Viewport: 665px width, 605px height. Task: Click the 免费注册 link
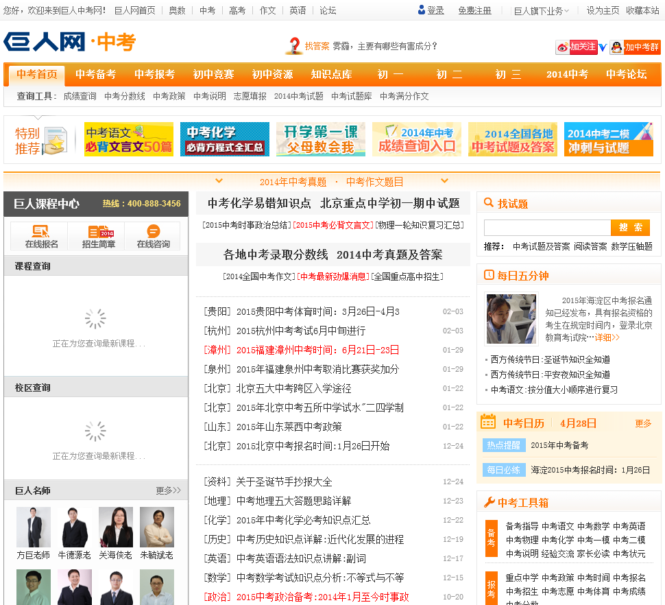pos(474,10)
